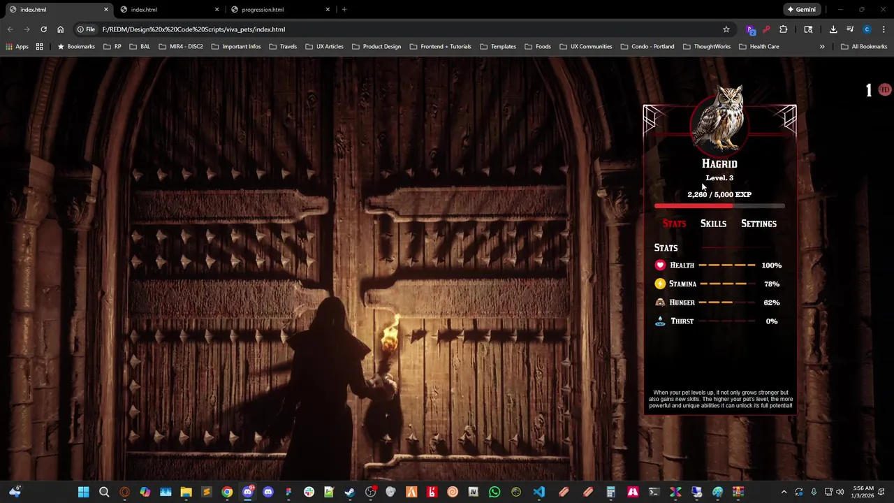Open the MIR4 - DISC2 bookmarks folder
The image size is (894, 503).
pos(180,47)
